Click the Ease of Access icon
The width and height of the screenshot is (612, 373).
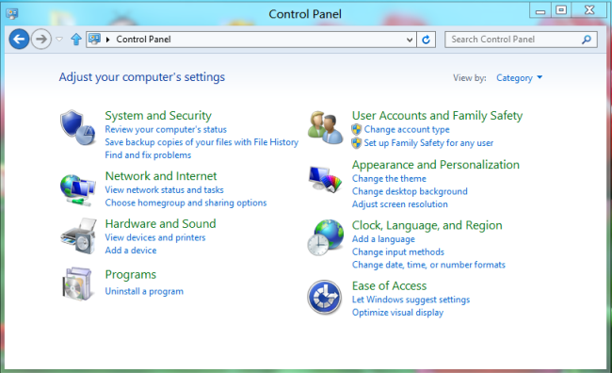coord(324,298)
